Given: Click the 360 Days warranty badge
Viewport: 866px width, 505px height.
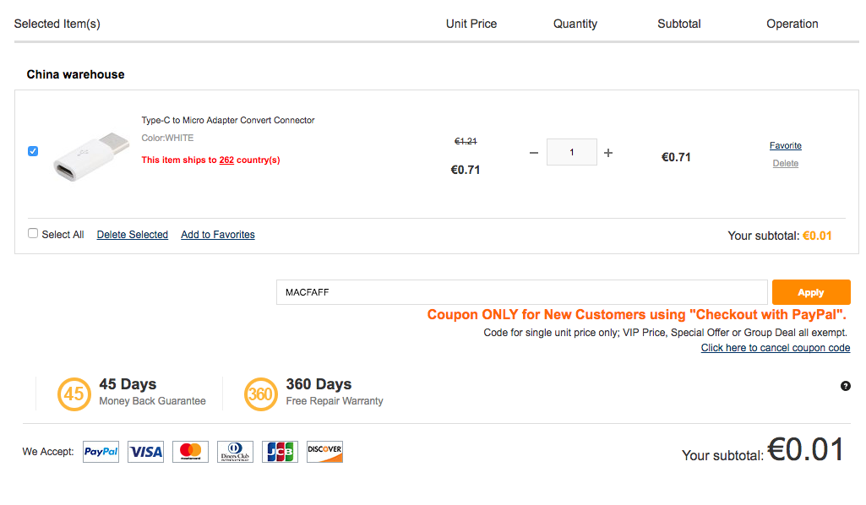Looking at the screenshot, I should 260,394.
